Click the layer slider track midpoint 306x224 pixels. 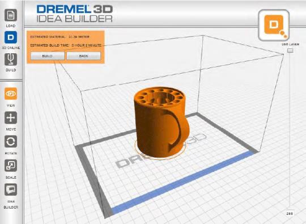coord(290,131)
